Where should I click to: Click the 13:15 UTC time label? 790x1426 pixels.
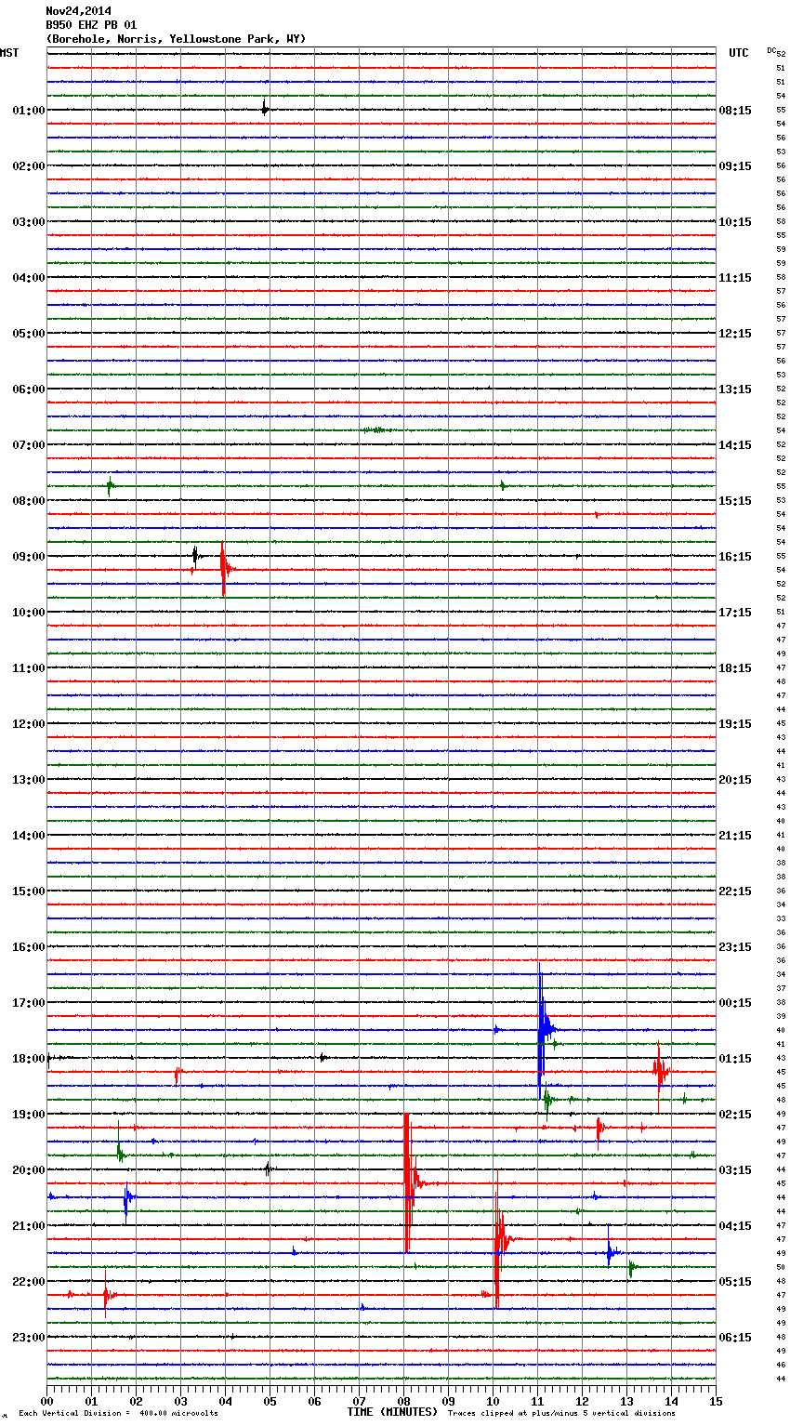[x=735, y=390]
